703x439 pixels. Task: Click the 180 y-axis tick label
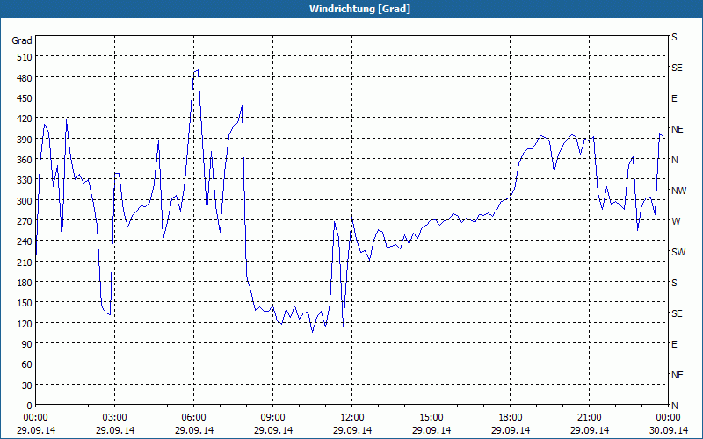click(x=25, y=283)
